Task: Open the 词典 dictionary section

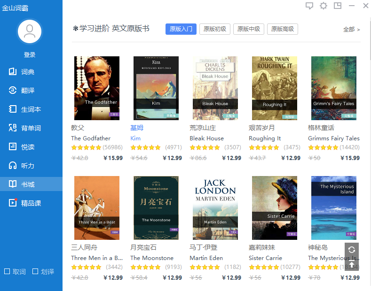Action: point(27,72)
